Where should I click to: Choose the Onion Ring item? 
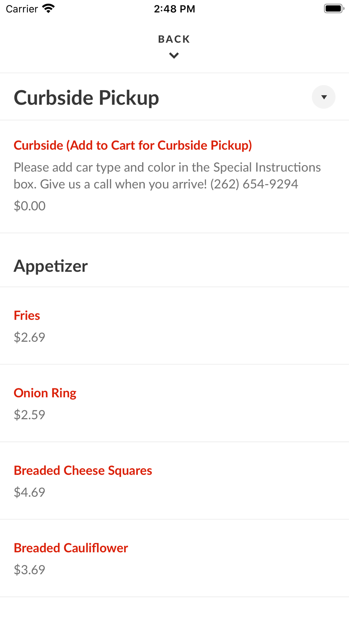pyautogui.click(x=45, y=393)
